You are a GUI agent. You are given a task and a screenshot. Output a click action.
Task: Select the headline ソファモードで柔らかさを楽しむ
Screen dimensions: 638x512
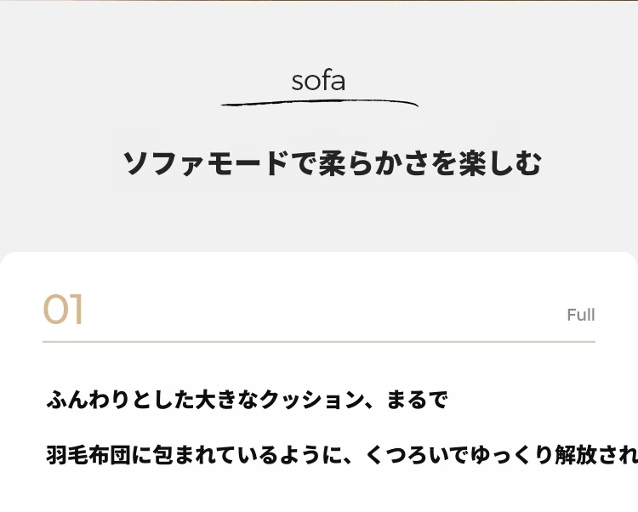[x=332, y=163]
